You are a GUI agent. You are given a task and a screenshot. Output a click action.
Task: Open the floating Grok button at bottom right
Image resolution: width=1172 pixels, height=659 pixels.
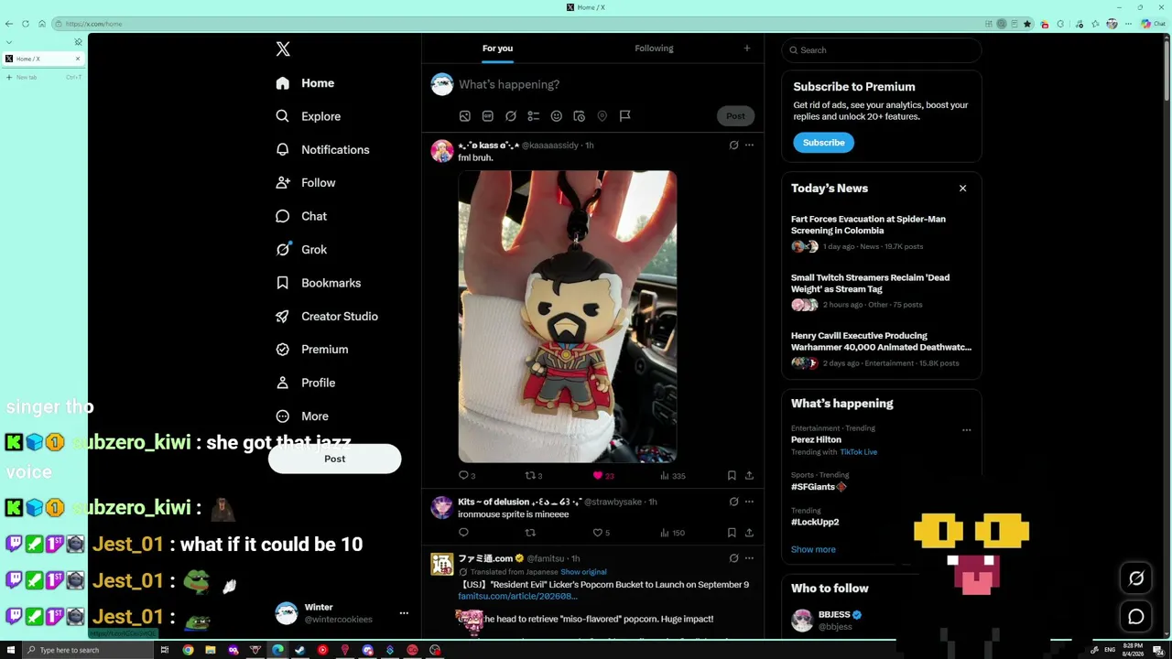tap(1136, 578)
